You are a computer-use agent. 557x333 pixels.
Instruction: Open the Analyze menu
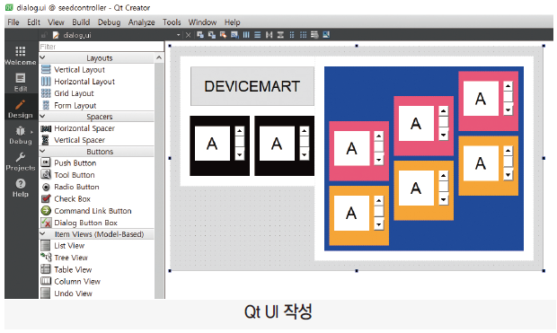[x=141, y=22]
